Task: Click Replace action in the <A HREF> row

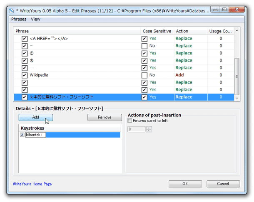Action: [x=184, y=39]
